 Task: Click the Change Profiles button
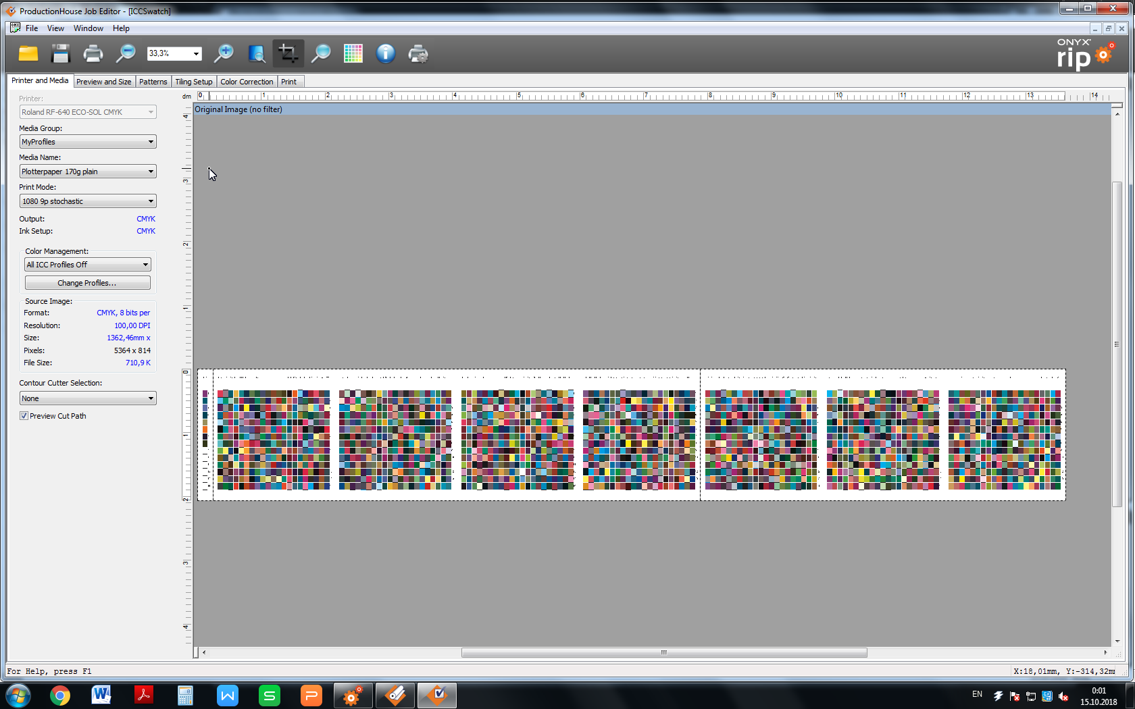pyautogui.click(x=88, y=283)
